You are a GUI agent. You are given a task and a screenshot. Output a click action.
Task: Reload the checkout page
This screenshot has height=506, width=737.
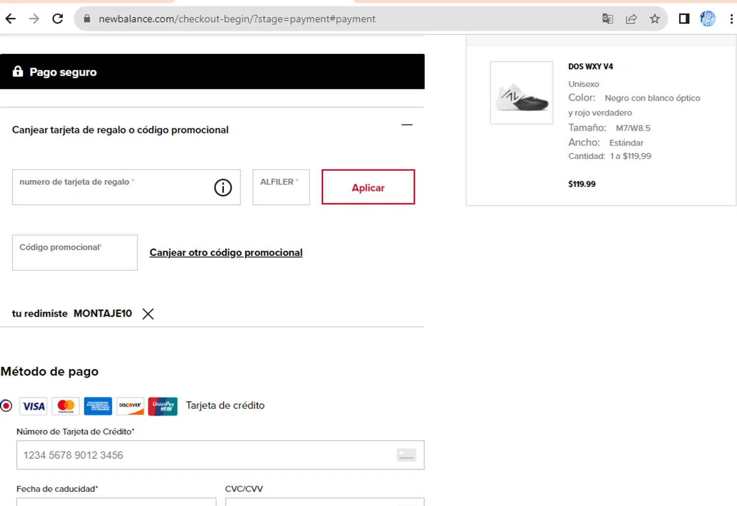[x=57, y=19]
